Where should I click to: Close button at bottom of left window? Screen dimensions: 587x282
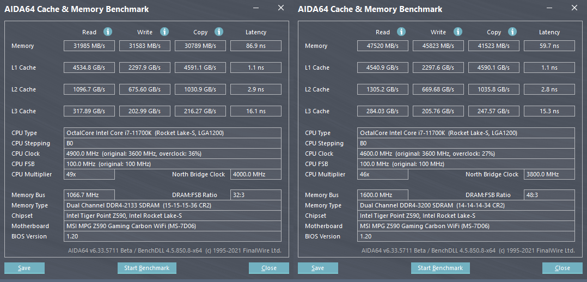click(269, 268)
